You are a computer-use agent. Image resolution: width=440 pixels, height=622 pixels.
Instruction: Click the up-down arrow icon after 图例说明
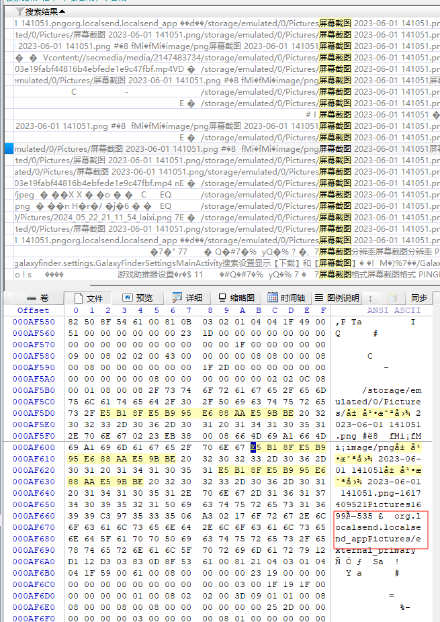[x=371, y=298]
